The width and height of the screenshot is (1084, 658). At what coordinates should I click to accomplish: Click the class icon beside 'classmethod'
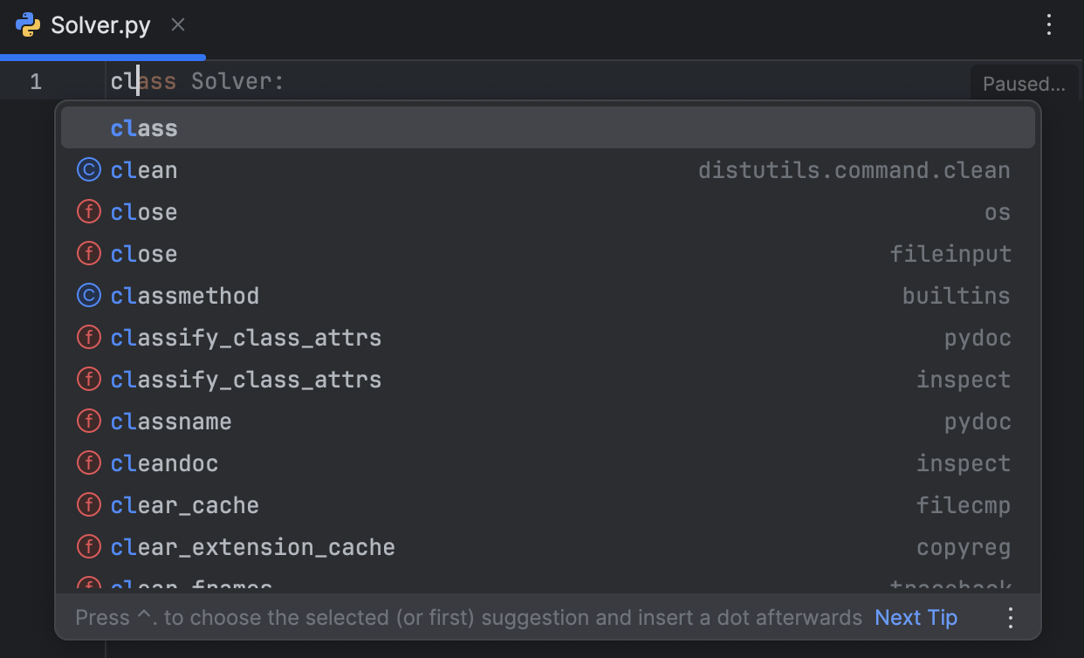(88, 295)
